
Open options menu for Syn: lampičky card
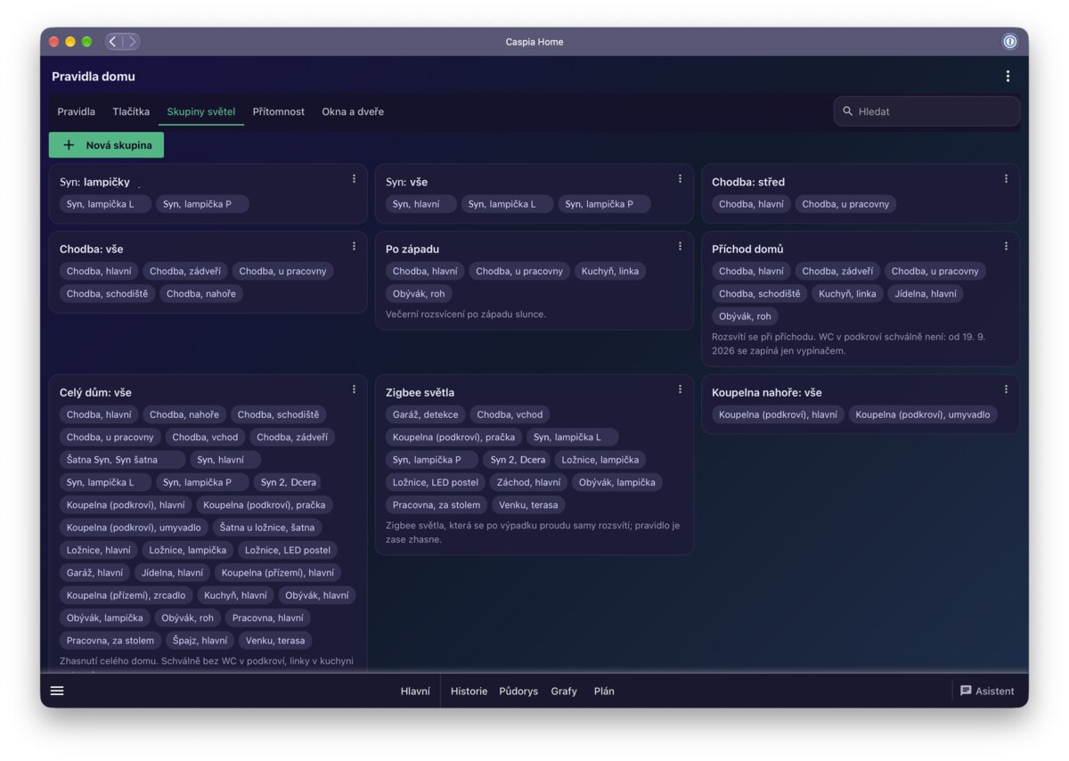click(x=354, y=179)
